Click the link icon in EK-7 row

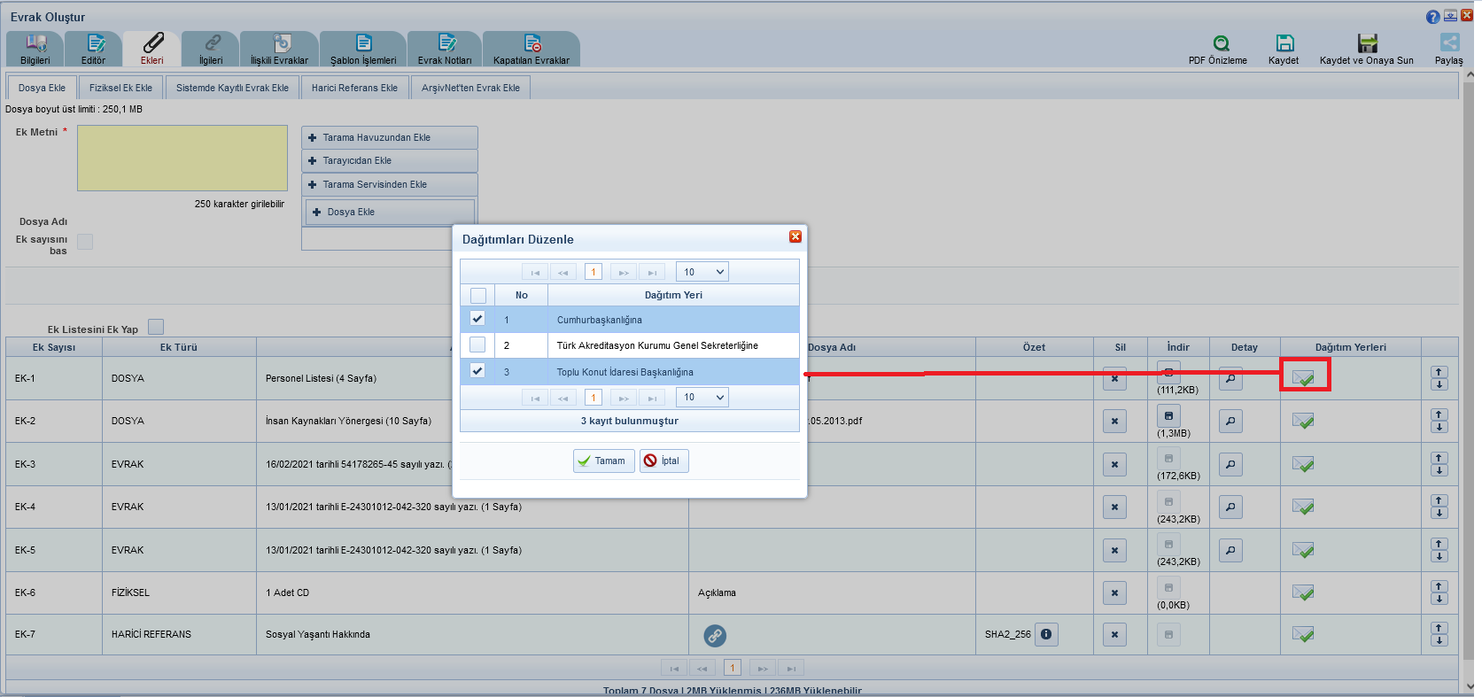point(715,635)
